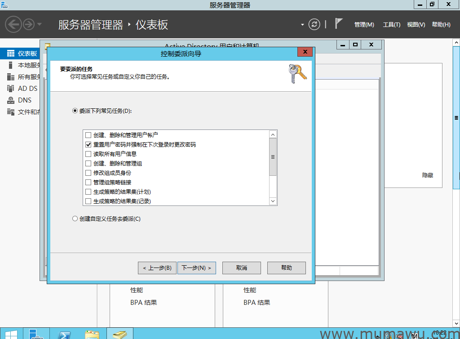The image size is (460, 339).
Task: Select '创建自定义任务去委派(C)' radio button
Action: pyautogui.click(x=75, y=219)
